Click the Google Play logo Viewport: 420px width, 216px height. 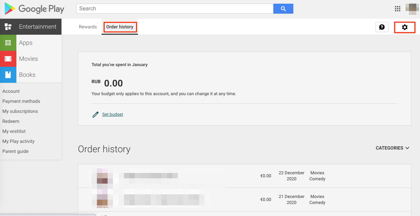click(x=34, y=9)
